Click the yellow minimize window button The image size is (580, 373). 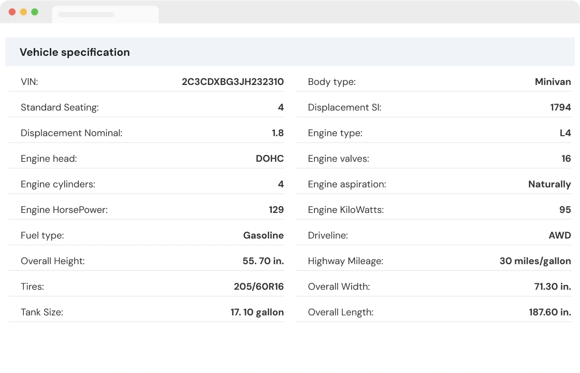pyautogui.click(x=23, y=12)
